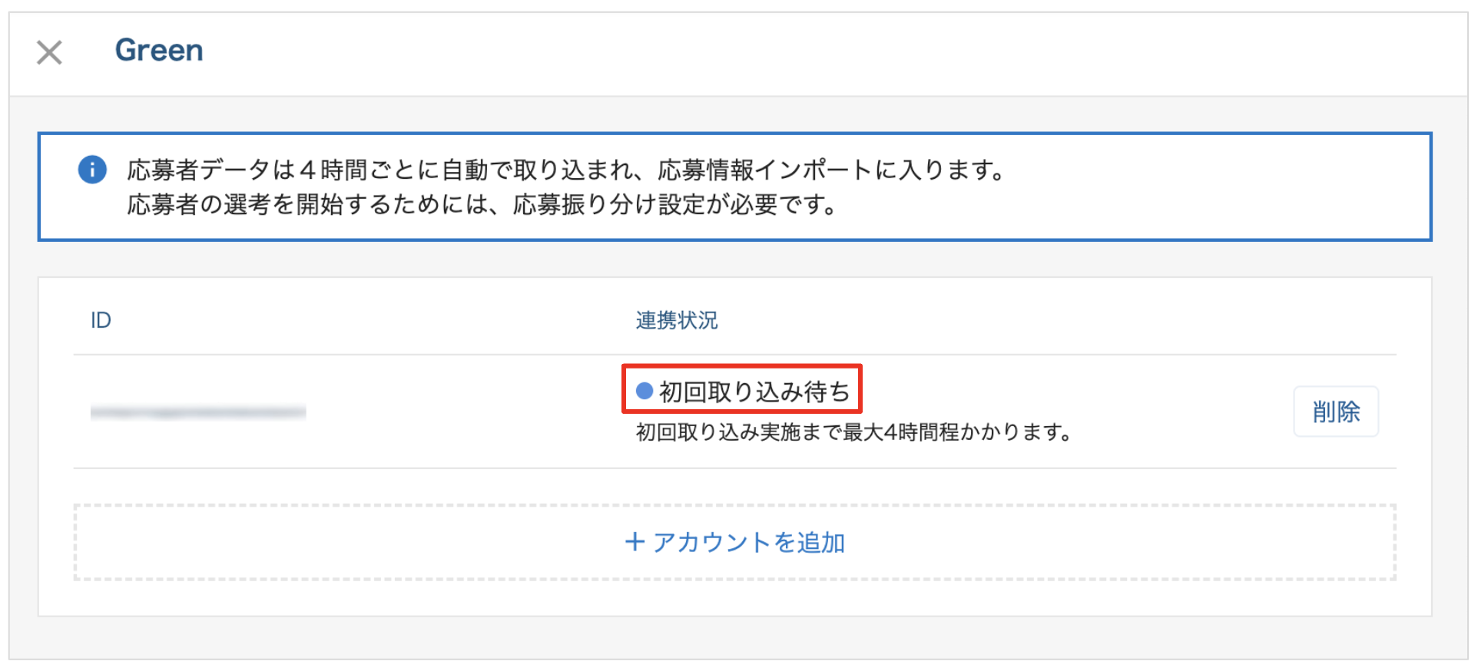Click the plus icon before アカウントを追加
Viewport: 1478px width, 671px height.
[635, 542]
